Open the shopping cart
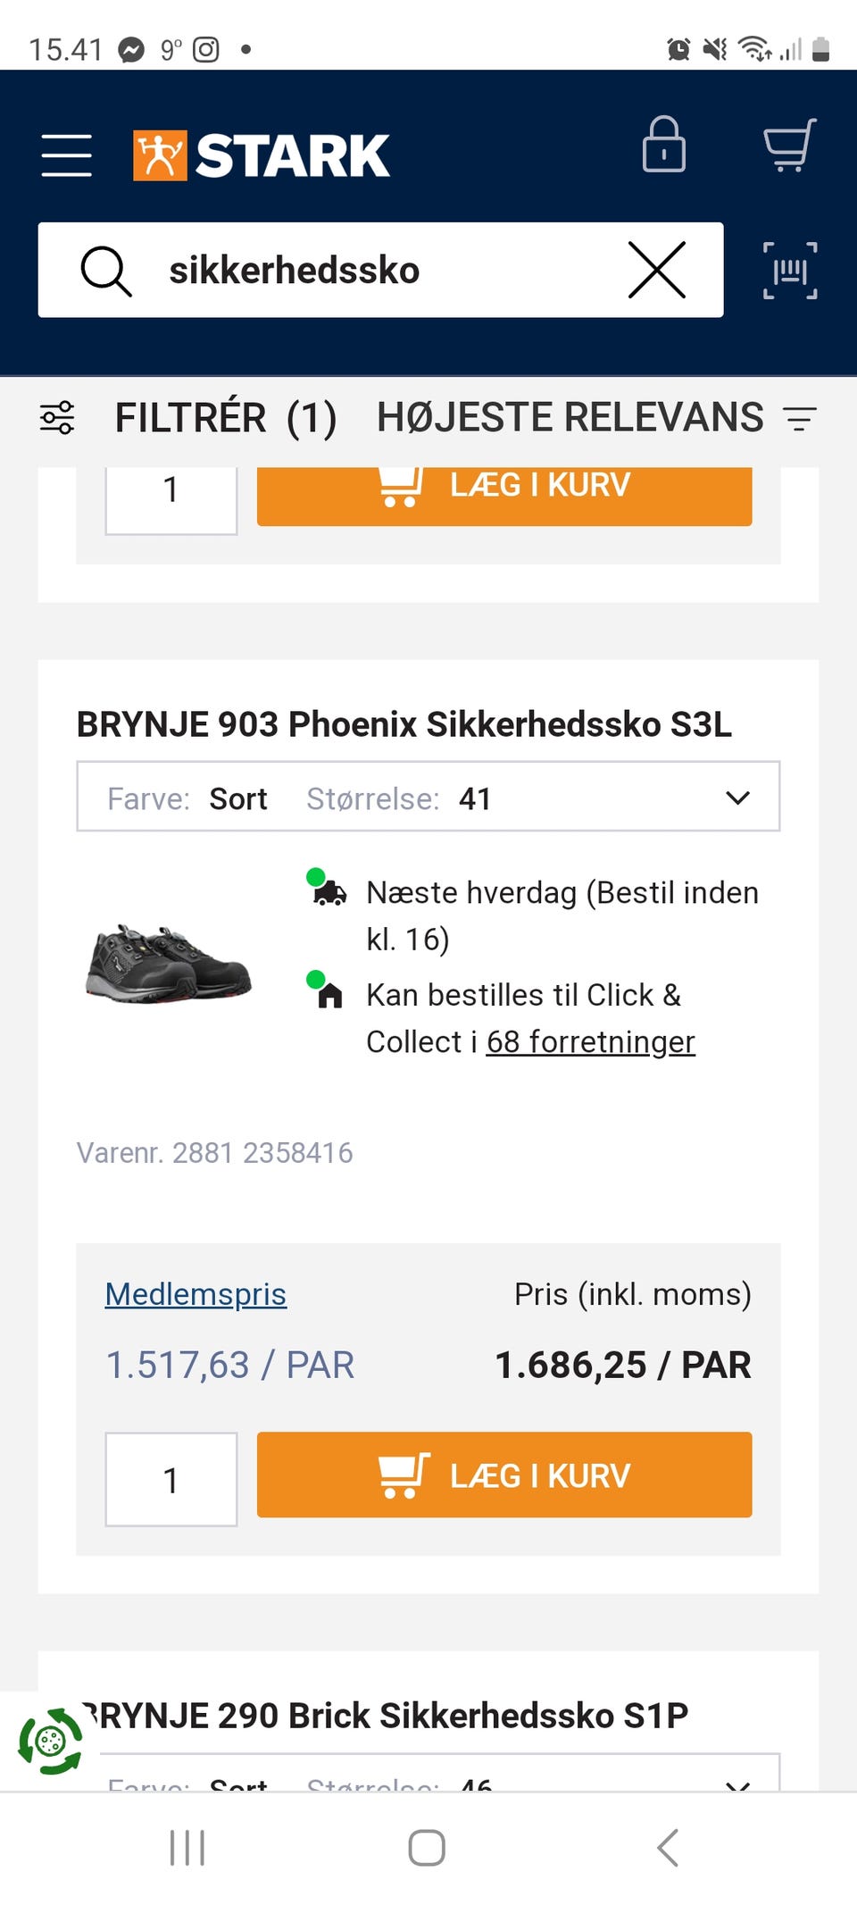The height and width of the screenshot is (1905, 857). pos(789,147)
